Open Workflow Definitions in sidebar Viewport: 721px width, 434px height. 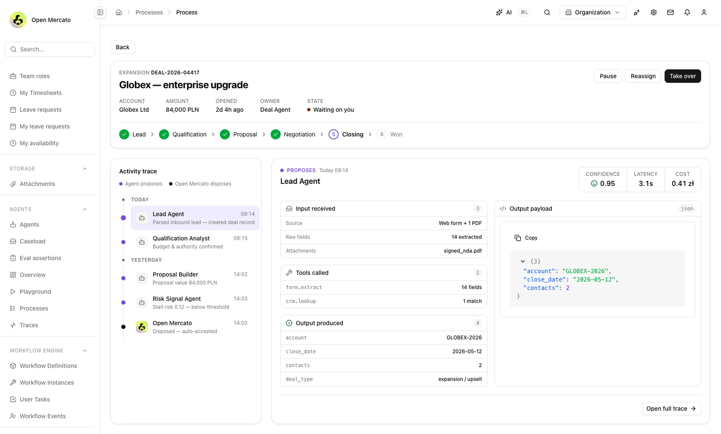click(48, 366)
